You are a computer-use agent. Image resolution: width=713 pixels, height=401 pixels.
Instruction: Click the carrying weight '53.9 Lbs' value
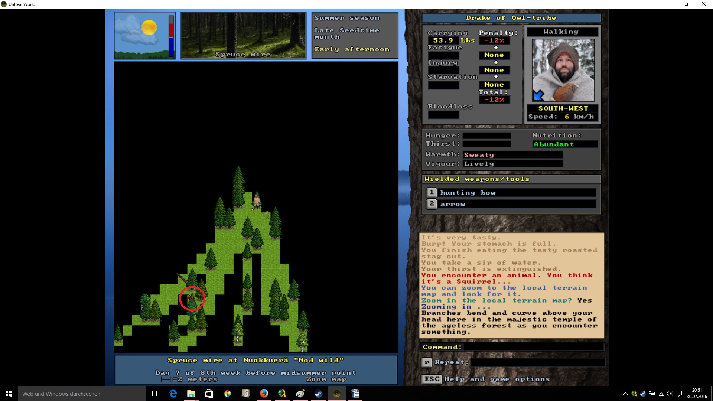pos(453,40)
